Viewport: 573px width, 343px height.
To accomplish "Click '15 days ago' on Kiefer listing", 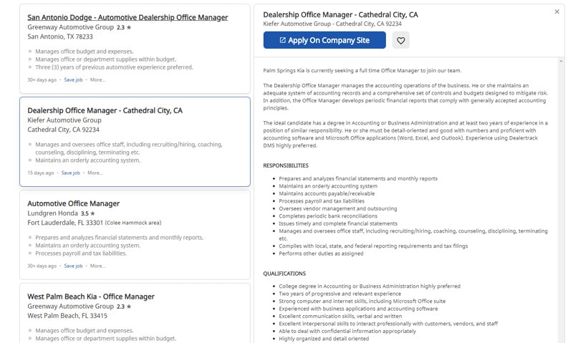I will click(41, 173).
